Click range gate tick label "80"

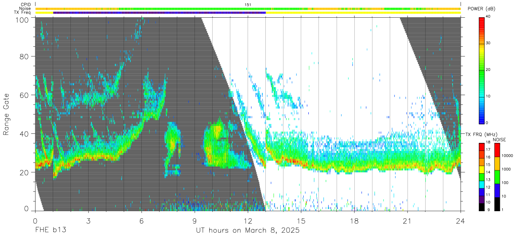coord(25,56)
